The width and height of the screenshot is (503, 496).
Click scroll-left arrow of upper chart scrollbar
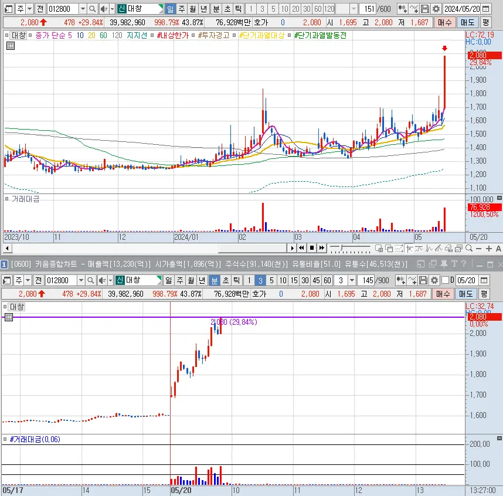point(8,249)
